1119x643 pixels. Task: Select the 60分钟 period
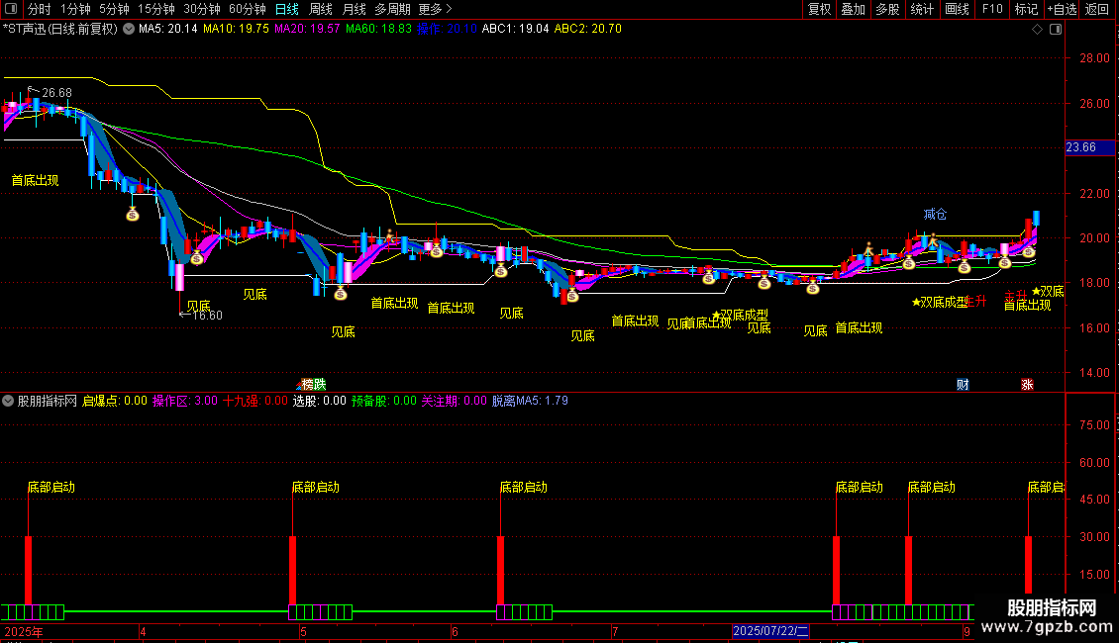tap(248, 9)
